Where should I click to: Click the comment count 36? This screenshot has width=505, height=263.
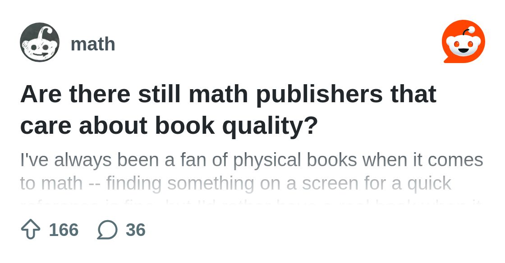coord(136,230)
